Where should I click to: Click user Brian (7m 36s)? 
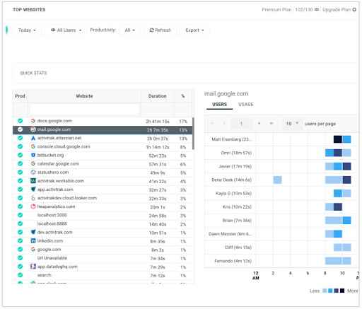tap(237, 221)
